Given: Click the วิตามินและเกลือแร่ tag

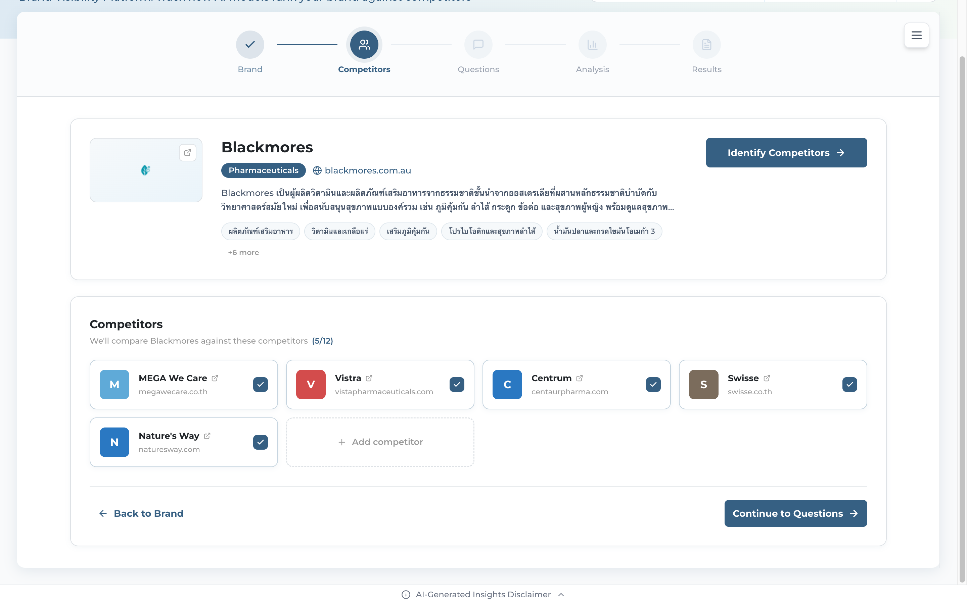Looking at the screenshot, I should [x=339, y=231].
